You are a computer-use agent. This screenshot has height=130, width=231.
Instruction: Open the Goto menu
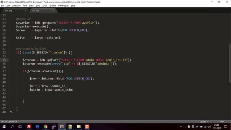pos(38,6)
